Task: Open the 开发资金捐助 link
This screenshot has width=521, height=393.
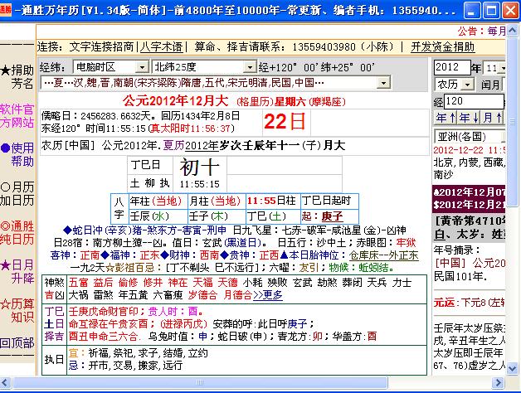Action: 442,46
